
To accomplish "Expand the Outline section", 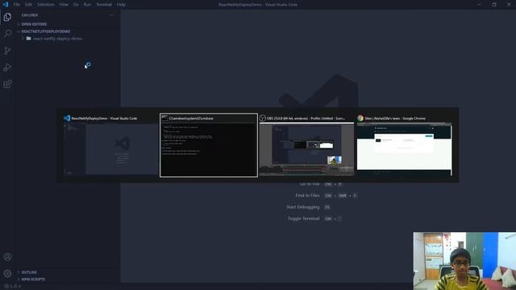I will click(x=29, y=272).
